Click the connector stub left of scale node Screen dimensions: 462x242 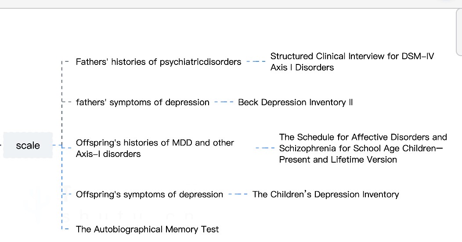pyautogui.click(x=1, y=145)
